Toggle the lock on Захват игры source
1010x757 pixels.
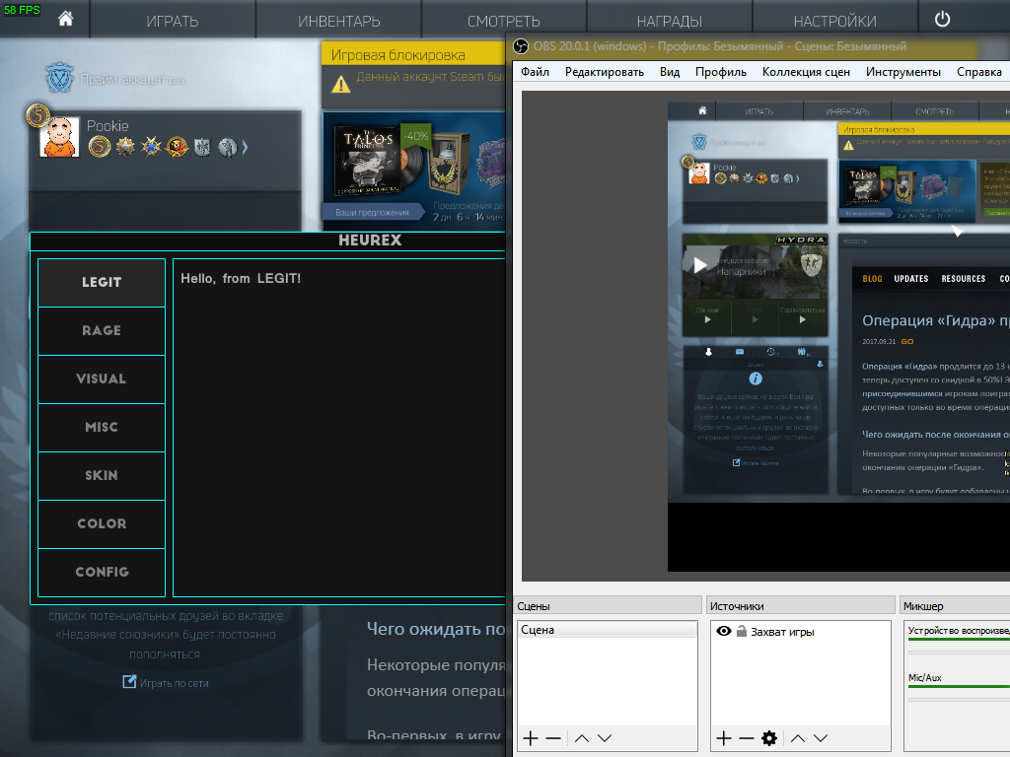(741, 631)
